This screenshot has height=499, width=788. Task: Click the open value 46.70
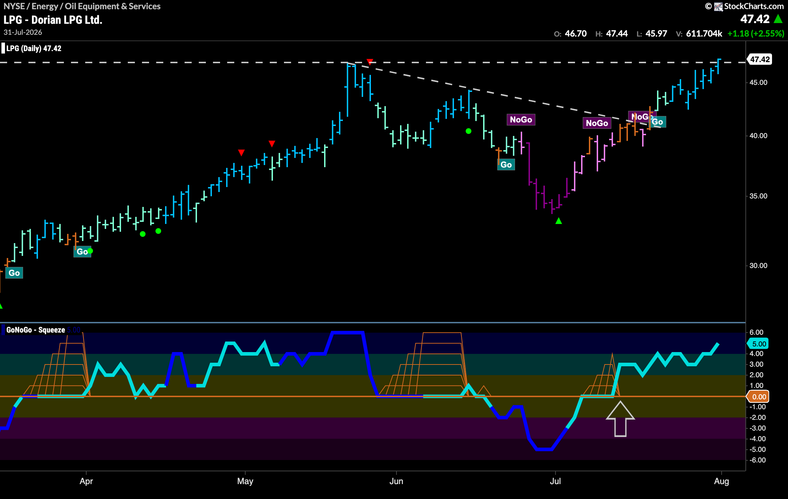coord(575,34)
